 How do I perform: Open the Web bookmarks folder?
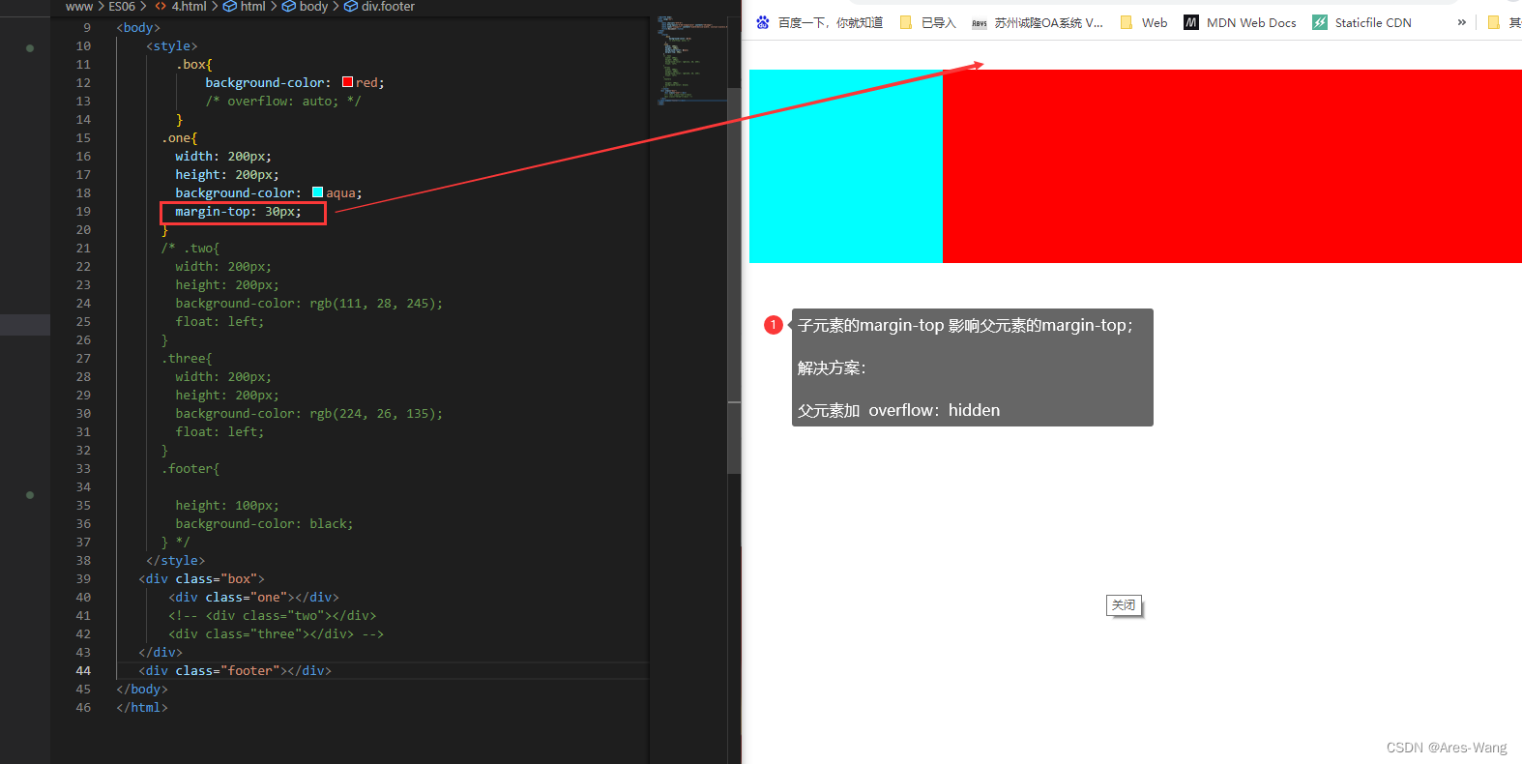point(1144,22)
